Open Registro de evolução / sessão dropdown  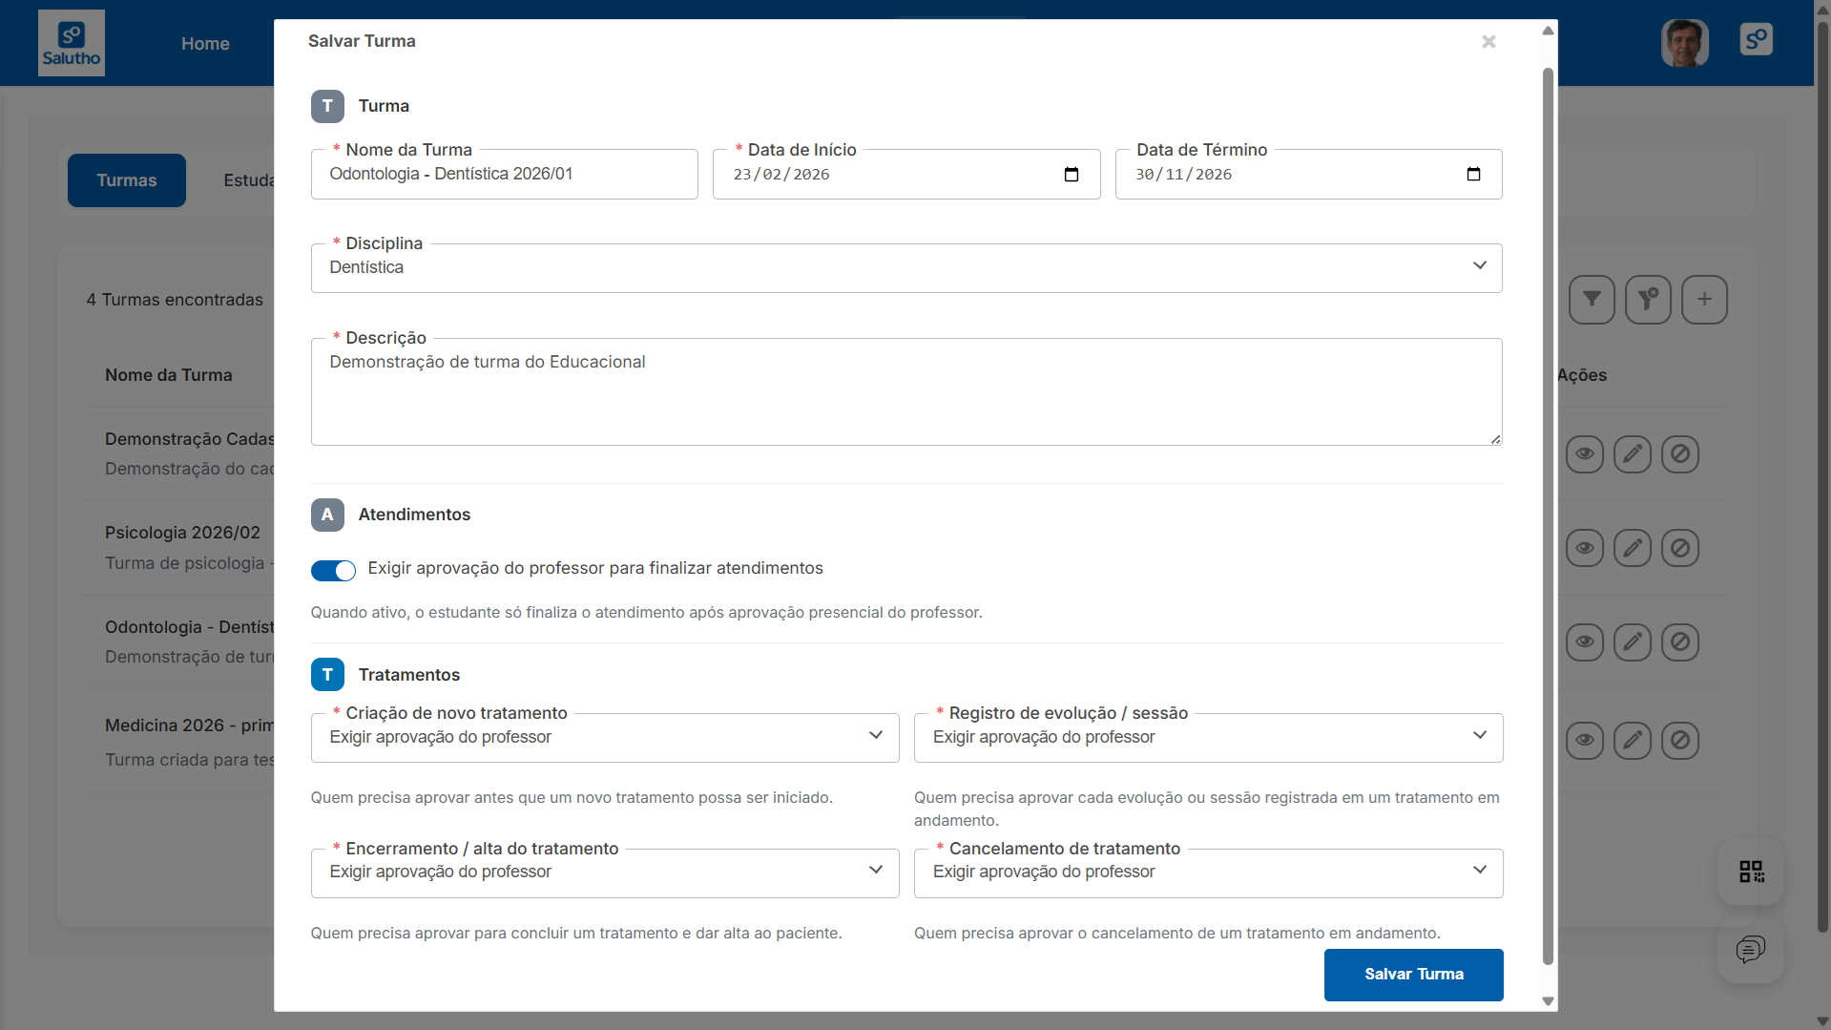point(1208,738)
